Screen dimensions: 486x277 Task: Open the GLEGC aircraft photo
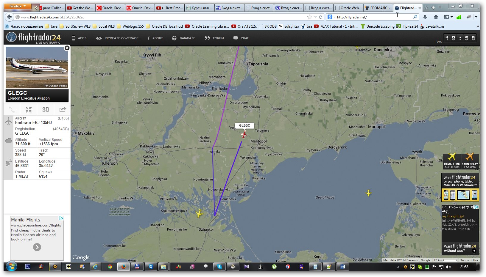tap(37, 67)
